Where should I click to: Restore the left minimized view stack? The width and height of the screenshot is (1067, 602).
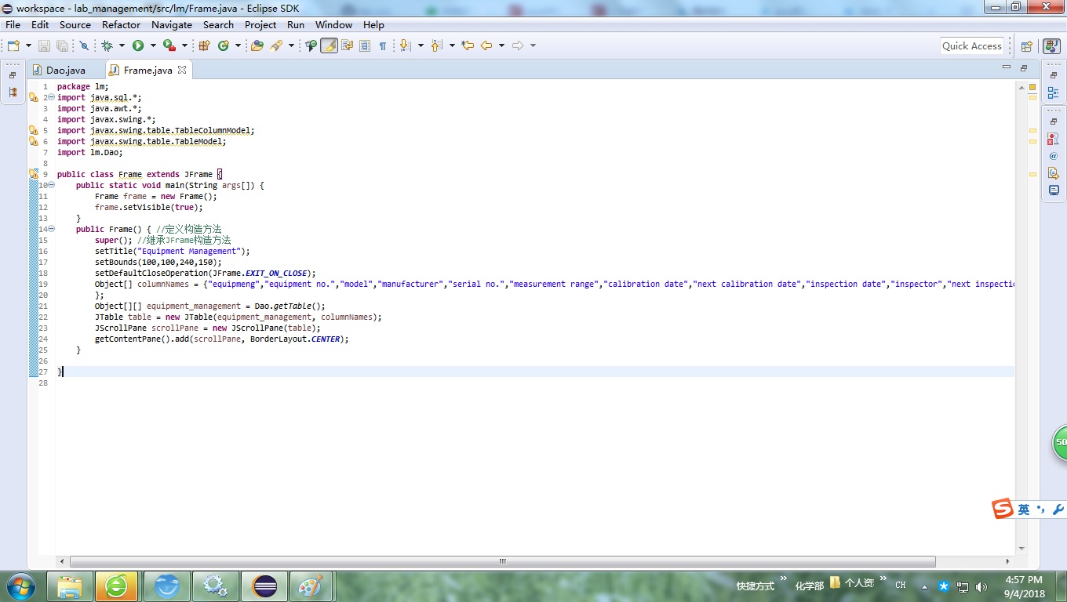pos(13,75)
